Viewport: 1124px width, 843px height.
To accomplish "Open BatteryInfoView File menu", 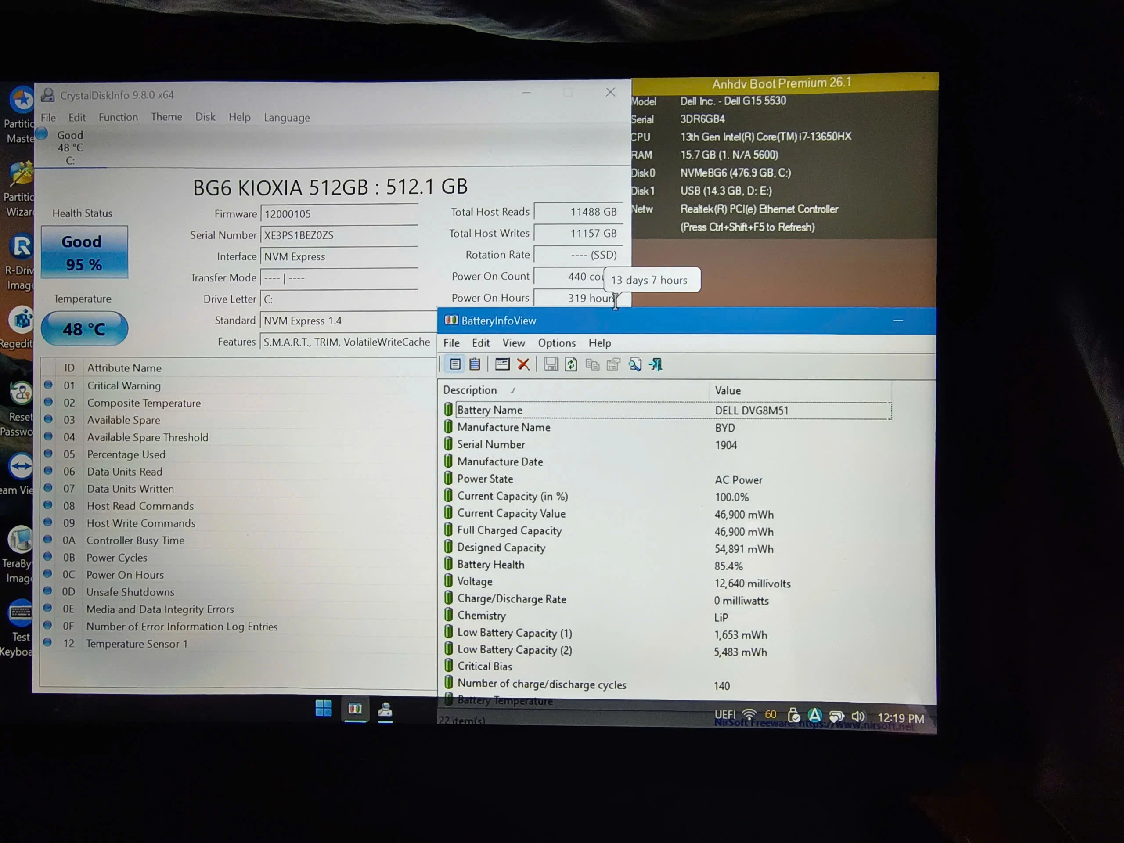I will pyautogui.click(x=451, y=343).
